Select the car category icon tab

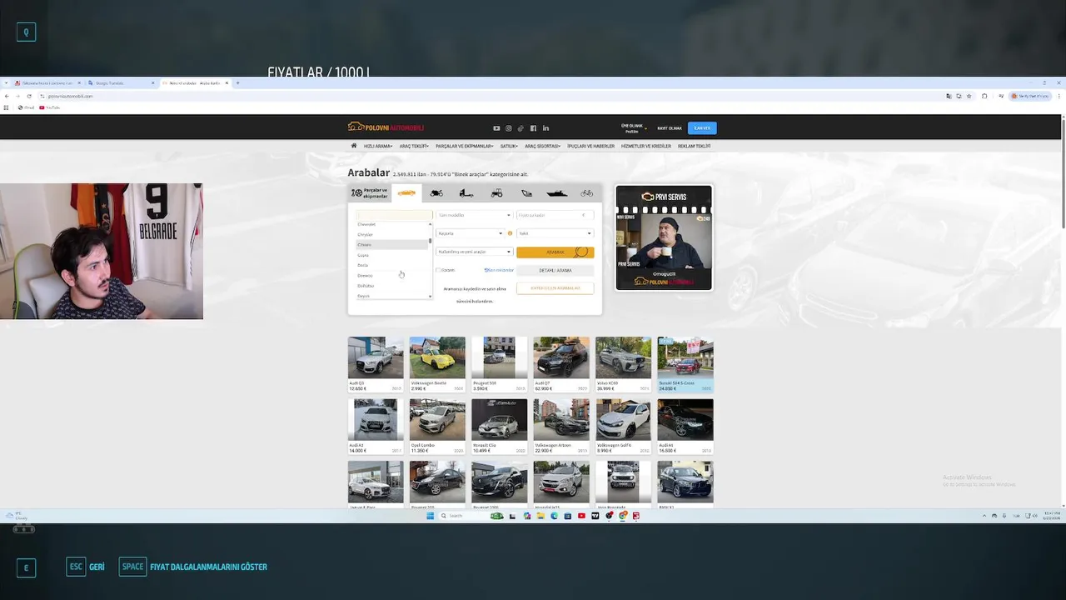406,192
